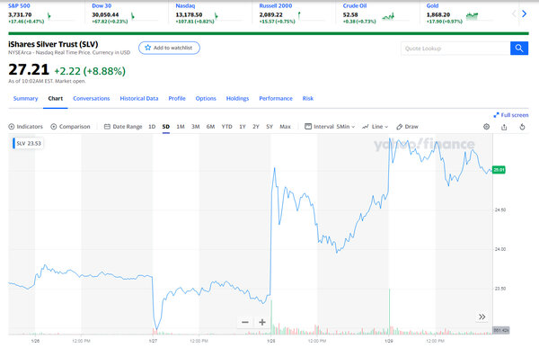The image size is (539, 348).
Task: Select the Max time range
Action: (285, 127)
